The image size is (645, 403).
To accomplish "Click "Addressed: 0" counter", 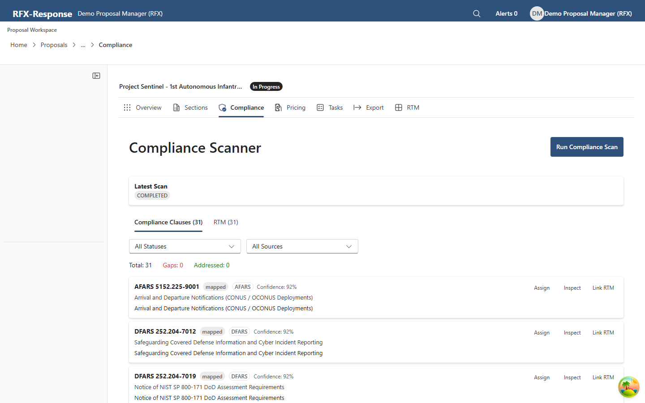I will [212, 265].
